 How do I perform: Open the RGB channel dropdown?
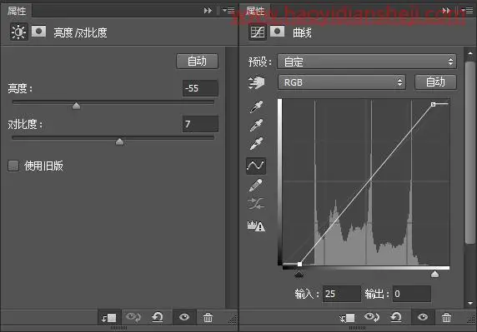click(342, 82)
